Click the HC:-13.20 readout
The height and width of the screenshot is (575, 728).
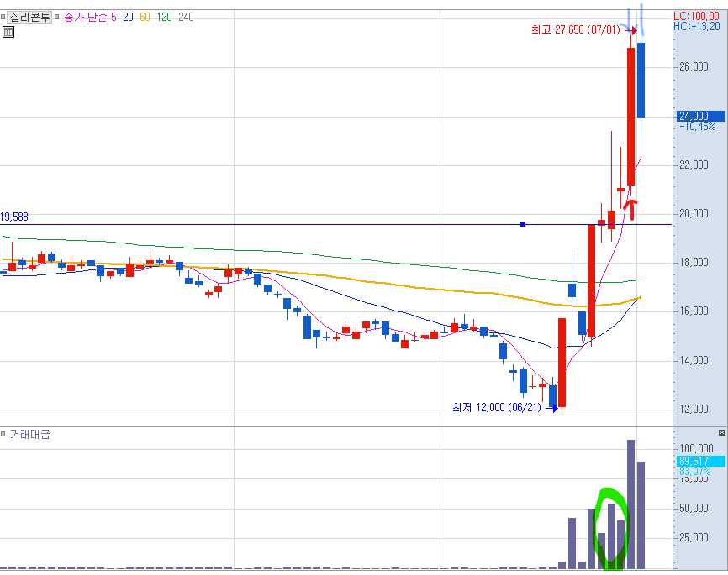click(696, 26)
